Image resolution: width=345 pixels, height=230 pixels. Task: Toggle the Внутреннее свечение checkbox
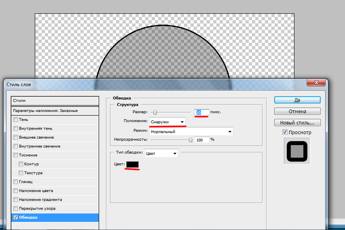coord(16,146)
